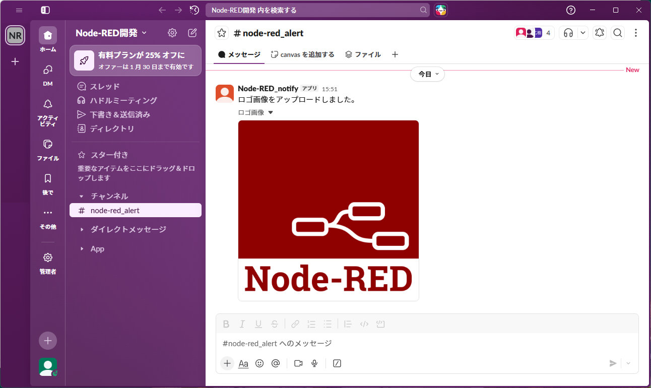Collapse the チャンネル section
Viewport: 651px width, 388px height.
pyautogui.click(x=82, y=196)
